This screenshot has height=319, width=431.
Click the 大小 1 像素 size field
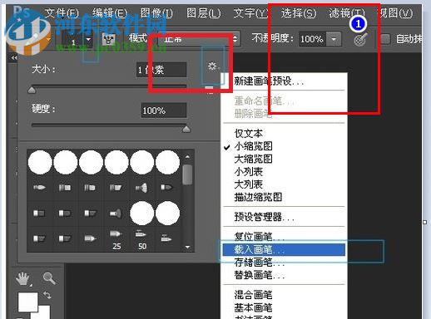[x=161, y=70]
